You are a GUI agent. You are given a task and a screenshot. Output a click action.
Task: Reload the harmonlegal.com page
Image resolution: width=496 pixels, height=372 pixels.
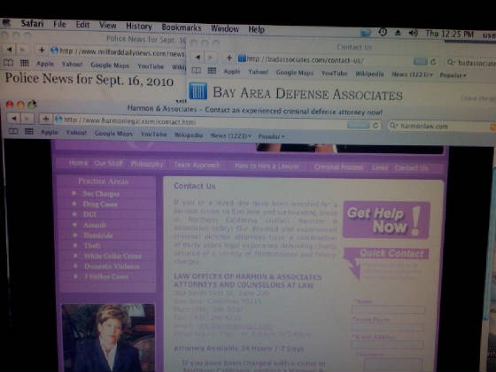tap(376, 125)
